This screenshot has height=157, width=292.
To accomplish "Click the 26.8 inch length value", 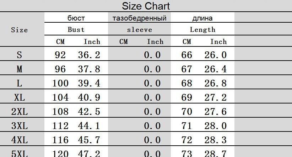I will tap(215, 83).
